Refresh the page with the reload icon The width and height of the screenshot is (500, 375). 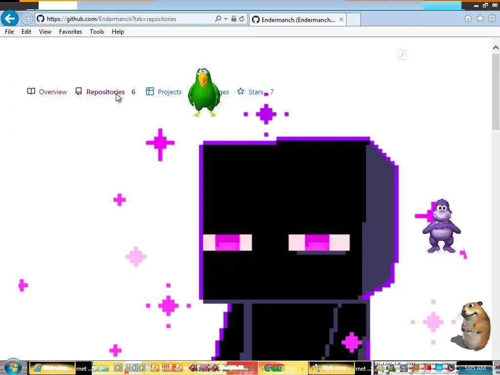[x=242, y=19]
